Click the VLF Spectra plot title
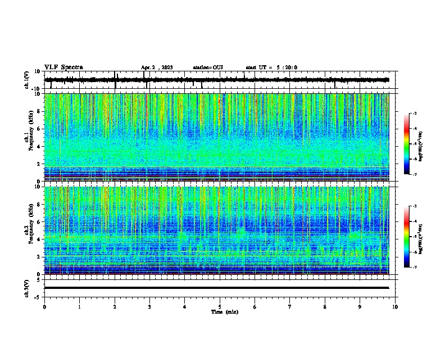This screenshot has height=344, width=445. pos(63,67)
